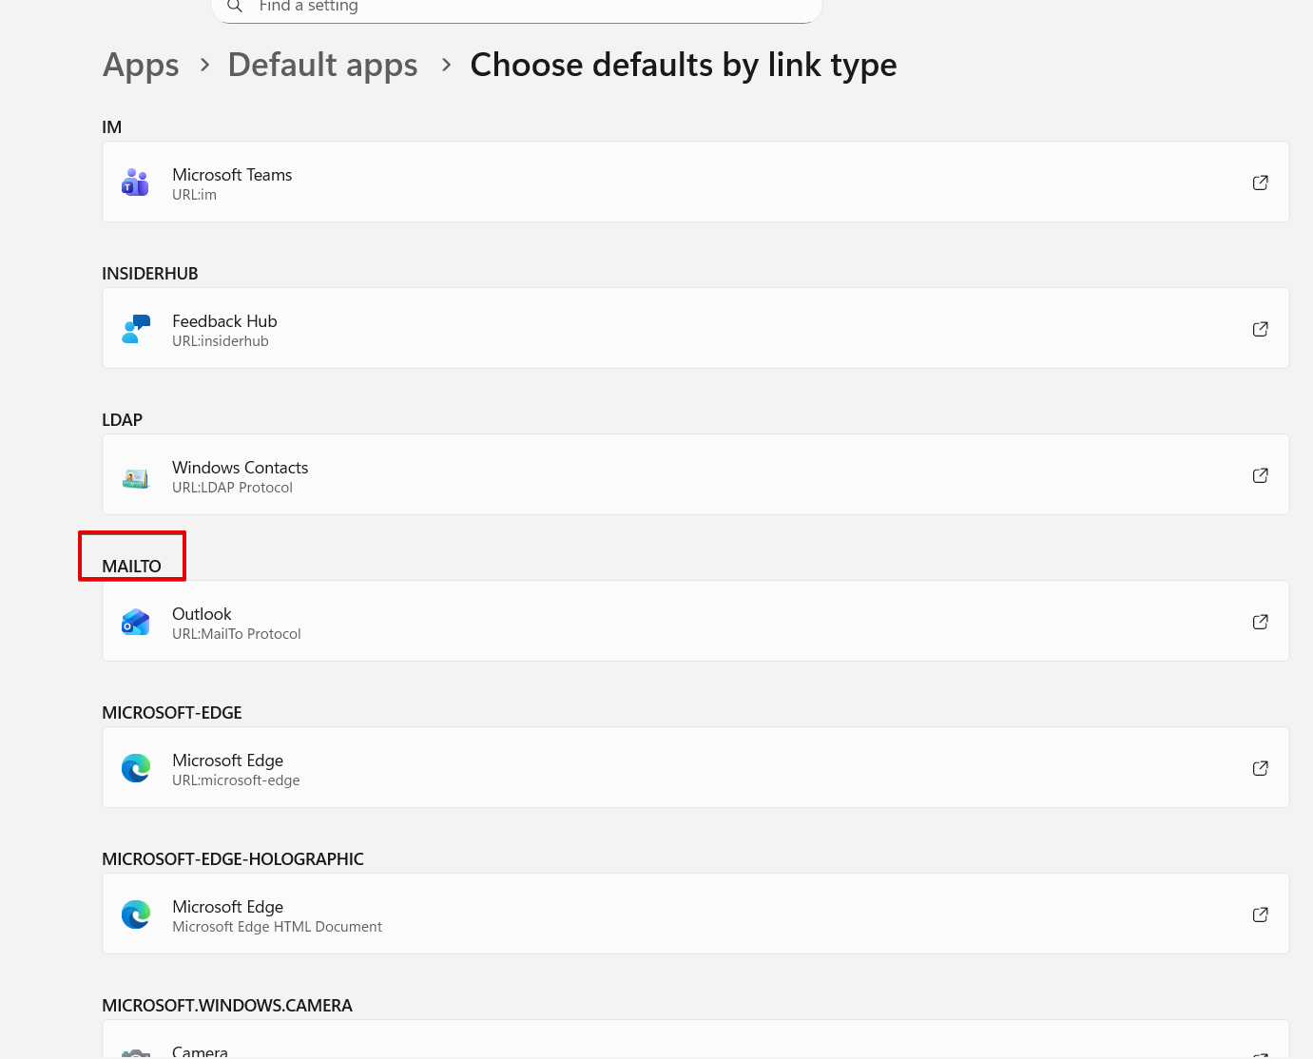The image size is (1313, 1059).
Task: Click the MICROSOFT-EDGE-HOLOGRAPHIC section heading
Action: pyautogui.click(x=233, y=859)
